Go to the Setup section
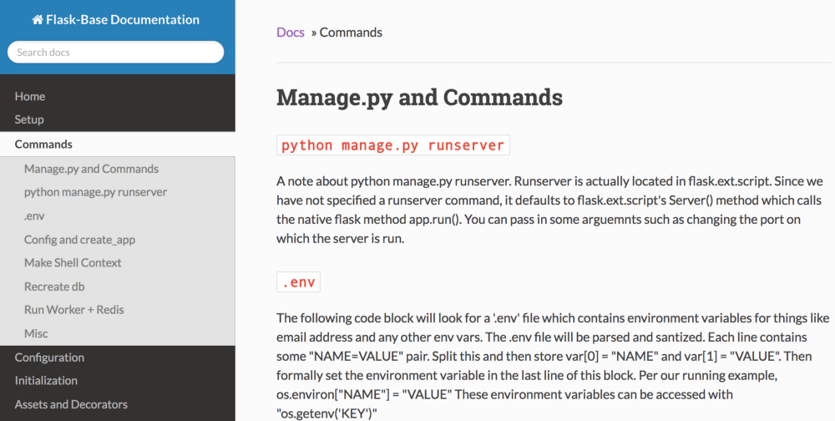The width and height of the screenshot is (835, 421). tap(29, 119)
